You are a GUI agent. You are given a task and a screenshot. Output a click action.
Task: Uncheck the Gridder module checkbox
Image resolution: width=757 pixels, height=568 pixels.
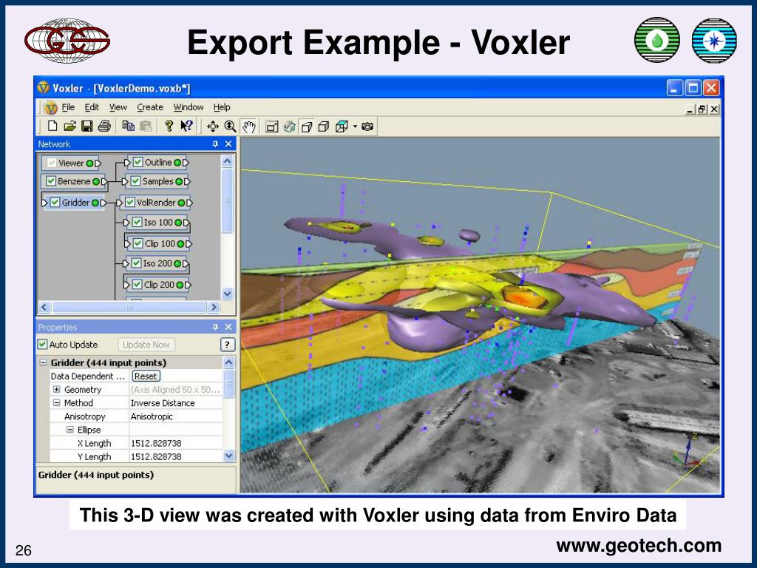tap(55, 203)
